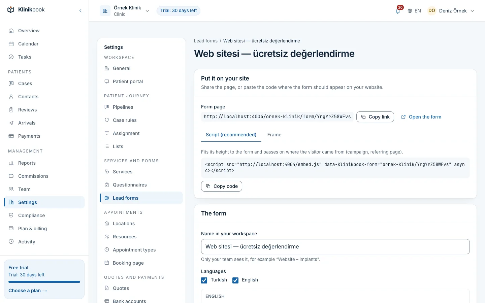Open Appointment types settings
This screenshot has height=303, width=485.
[x=141, y=250]
